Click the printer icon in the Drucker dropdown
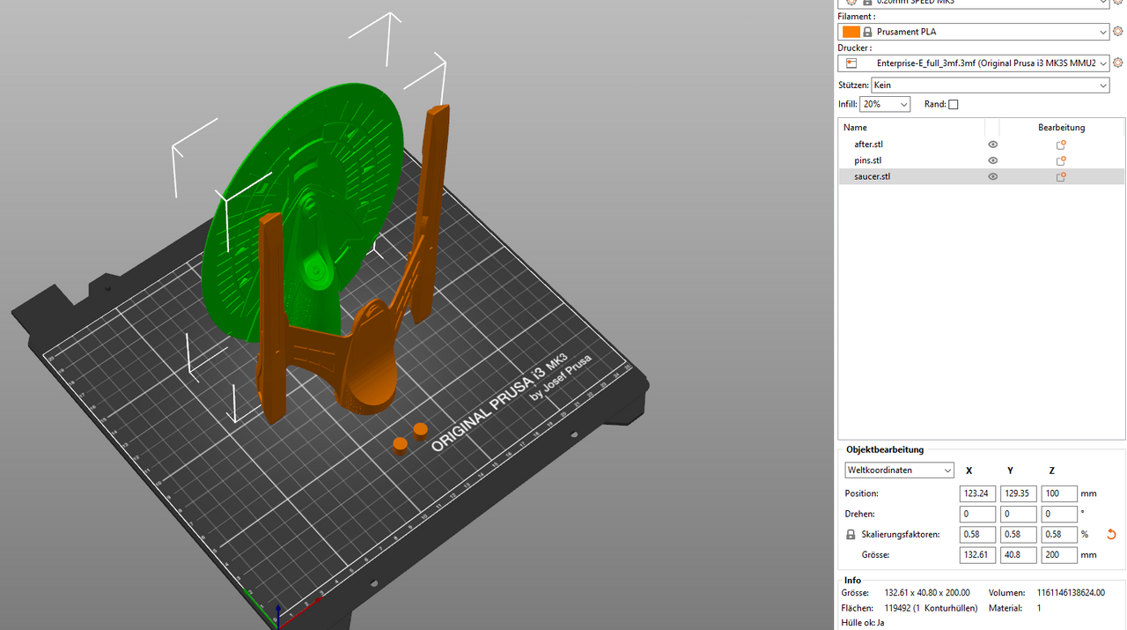 point(851,63)
